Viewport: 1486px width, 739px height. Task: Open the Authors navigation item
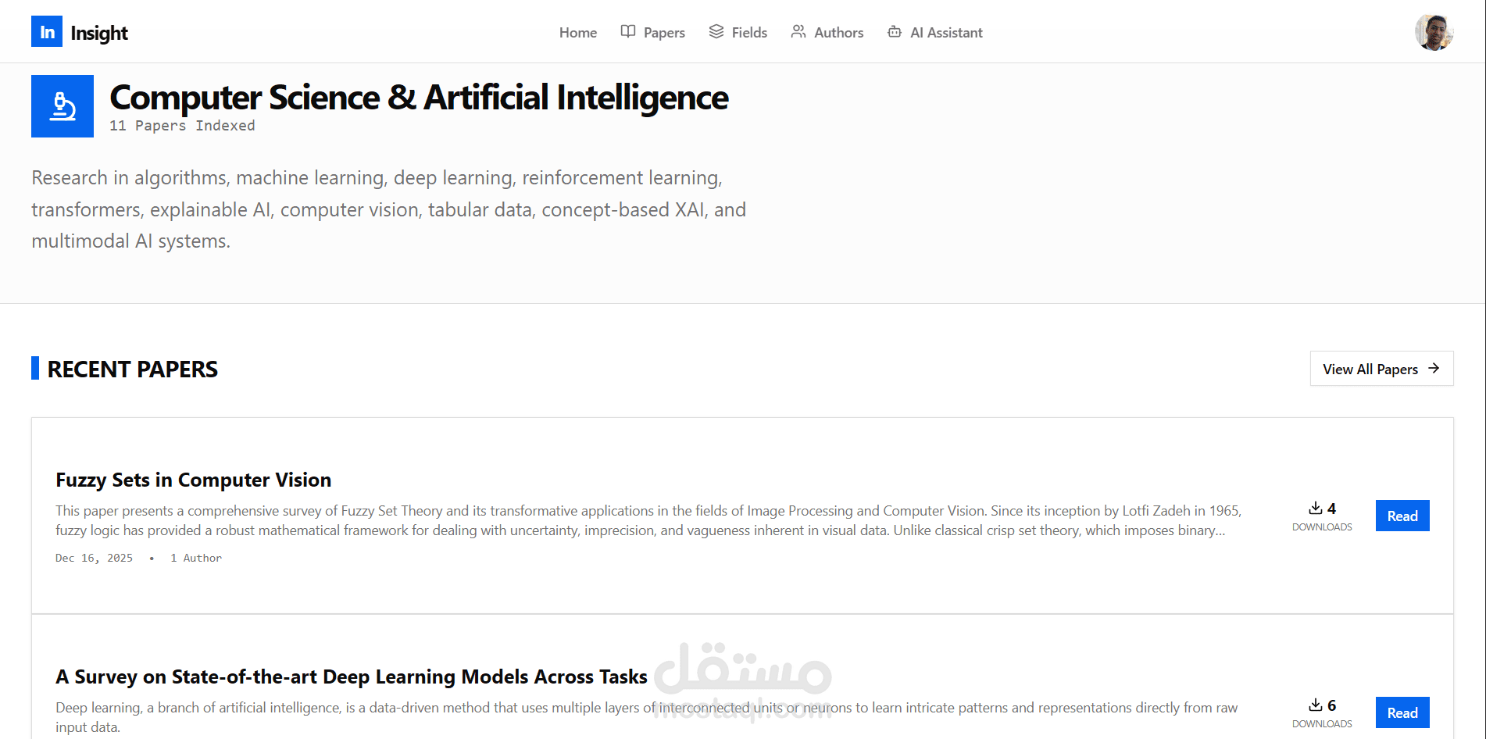[827, 32]
